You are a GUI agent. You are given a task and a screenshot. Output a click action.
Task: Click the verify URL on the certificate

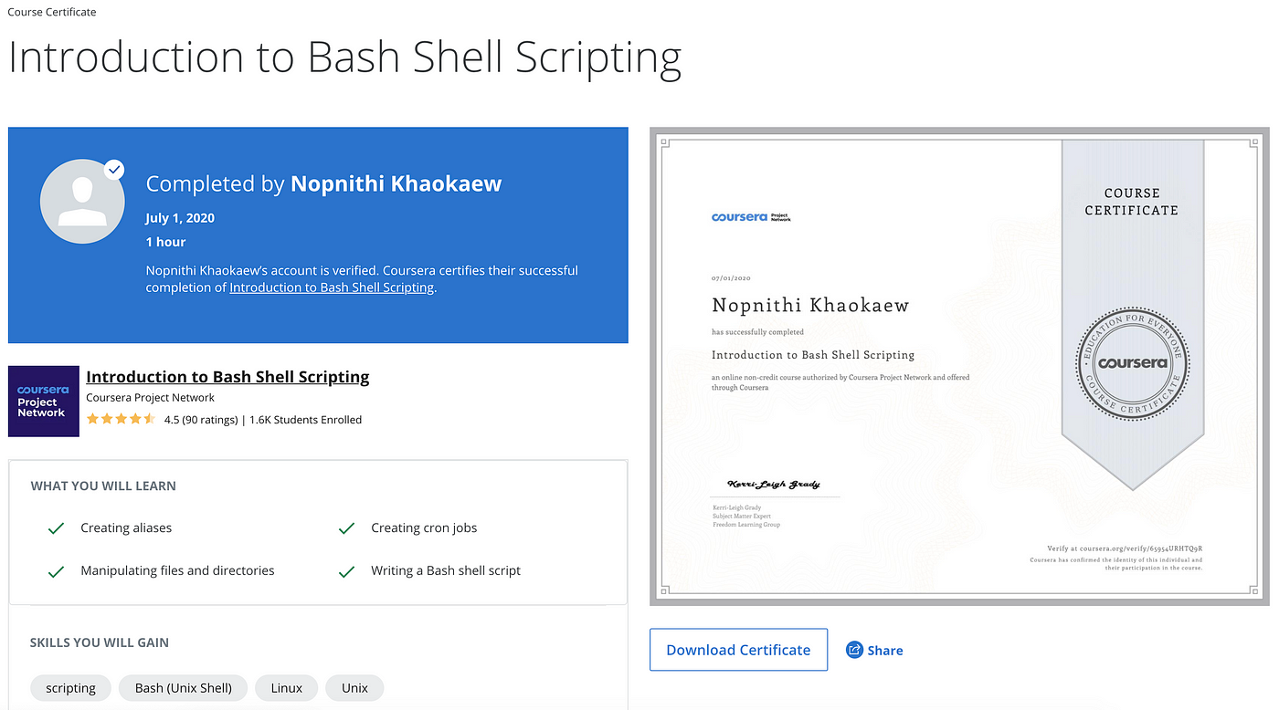[1125, 548]
